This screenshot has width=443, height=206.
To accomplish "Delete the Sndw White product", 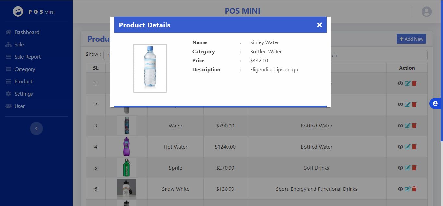I will [414, 189].
